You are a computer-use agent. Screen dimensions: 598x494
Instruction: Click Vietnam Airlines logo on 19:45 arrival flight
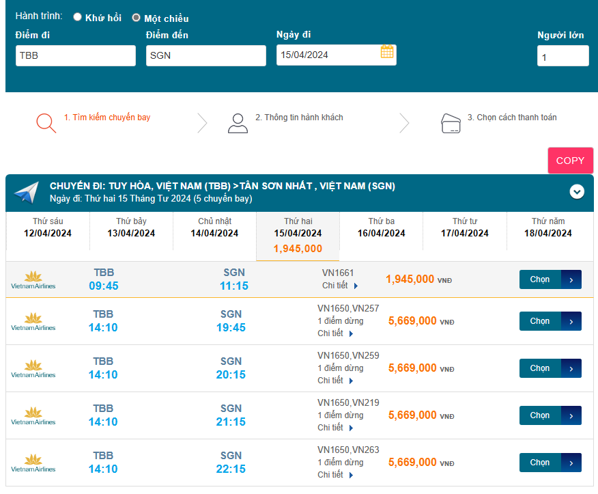(33, 321)
